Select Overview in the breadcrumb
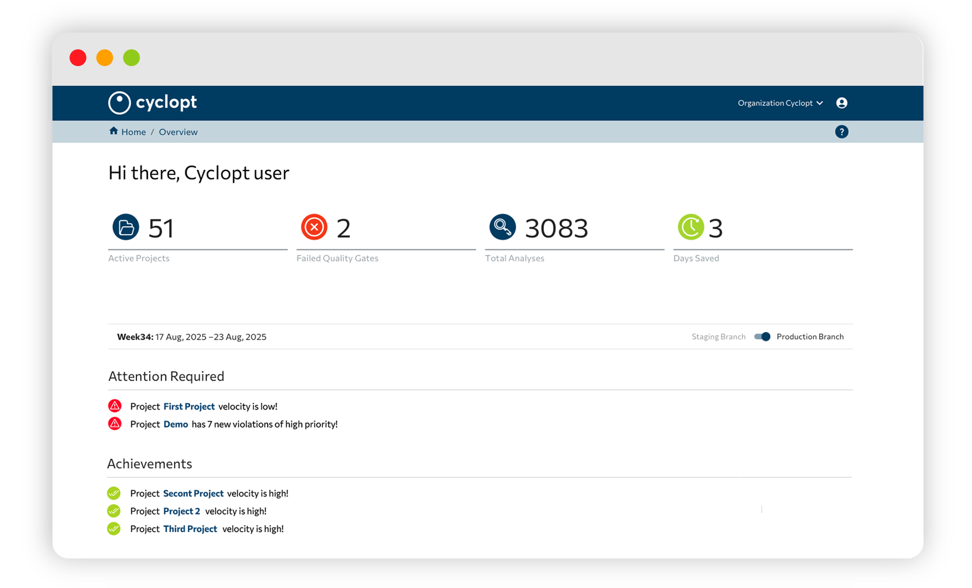Viewport: 972px width, 588px height. pyautogui.click(x=178, y=132)
